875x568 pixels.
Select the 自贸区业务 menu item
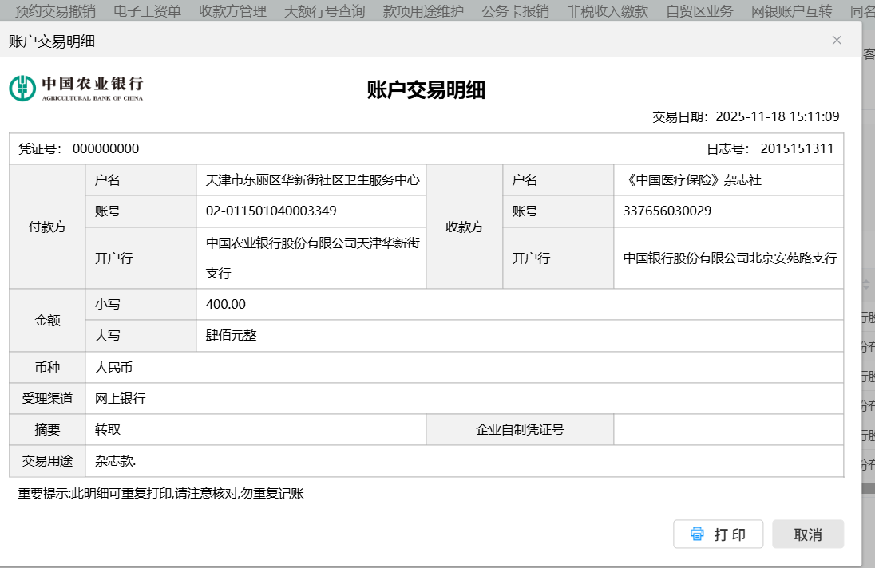[699, 11]
